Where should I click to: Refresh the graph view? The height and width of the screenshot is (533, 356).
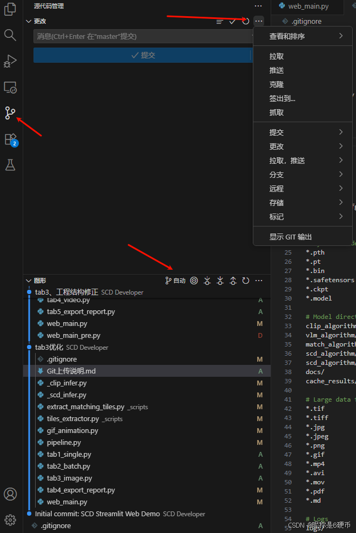(x=246, y=281)
